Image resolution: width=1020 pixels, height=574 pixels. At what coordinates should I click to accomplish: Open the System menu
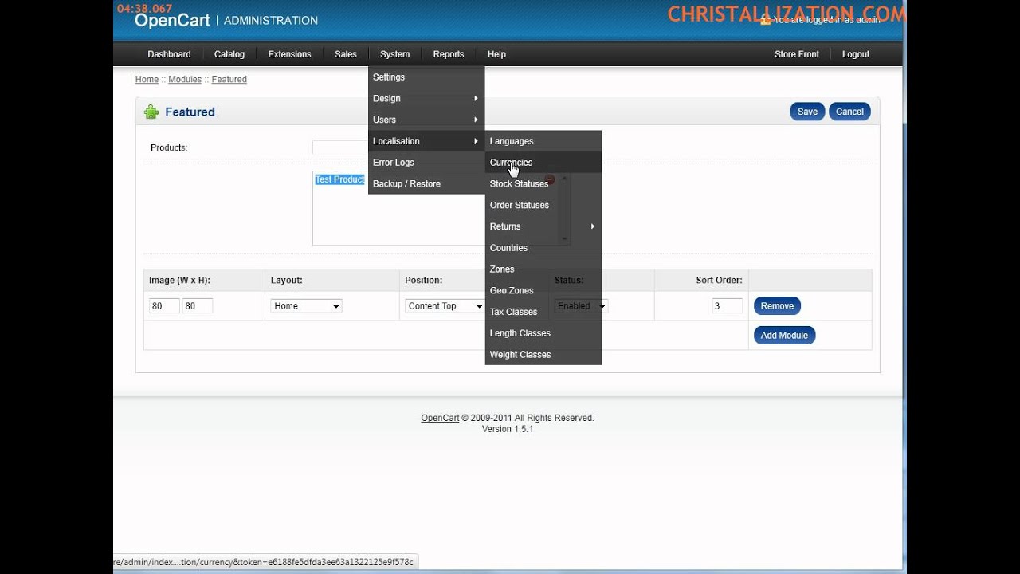pyautogui.click(x=394, y=54)
